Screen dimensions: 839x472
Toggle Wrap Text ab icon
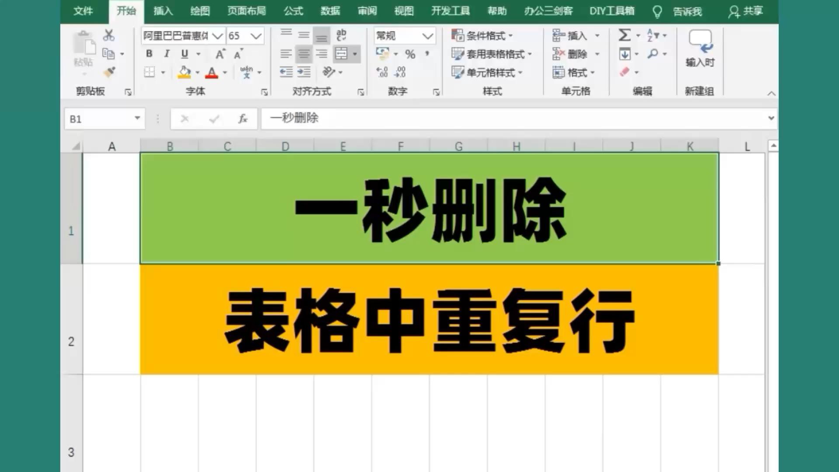click(x=341, y=35)
